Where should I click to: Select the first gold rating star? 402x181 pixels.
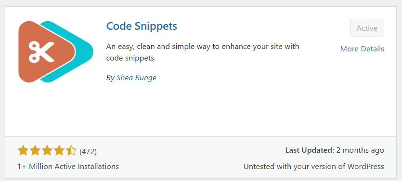coord(23,151)
